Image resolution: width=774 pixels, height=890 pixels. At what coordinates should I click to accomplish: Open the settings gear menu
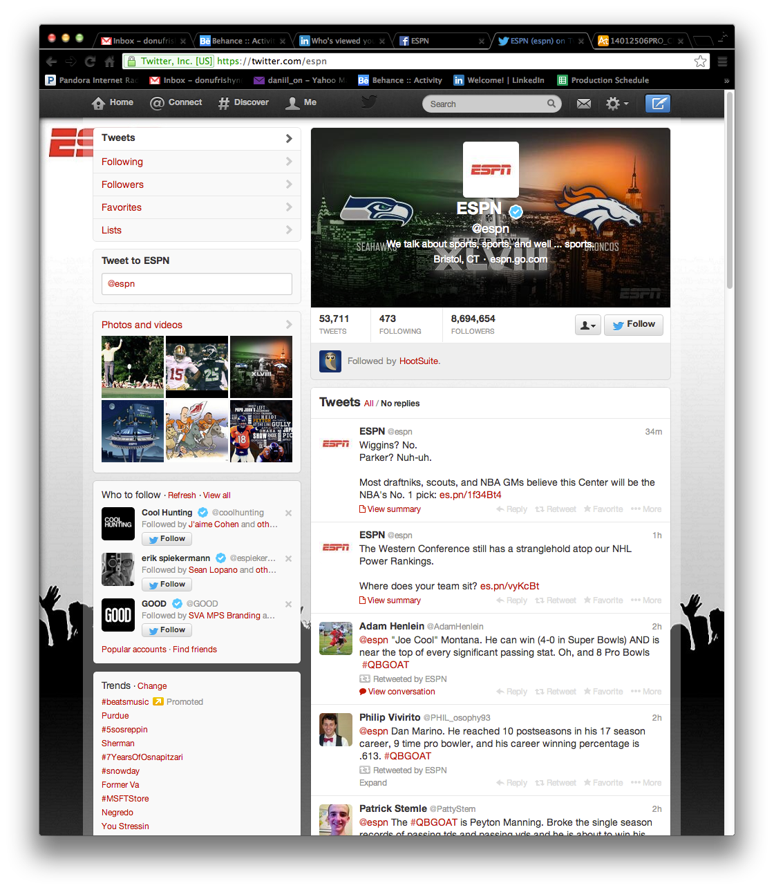(616, 104)
